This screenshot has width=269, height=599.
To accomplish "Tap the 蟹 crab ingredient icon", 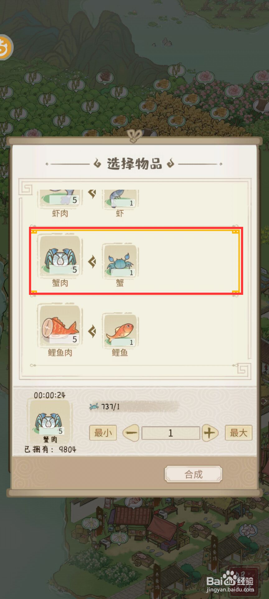I will click(x=120, y=261).
